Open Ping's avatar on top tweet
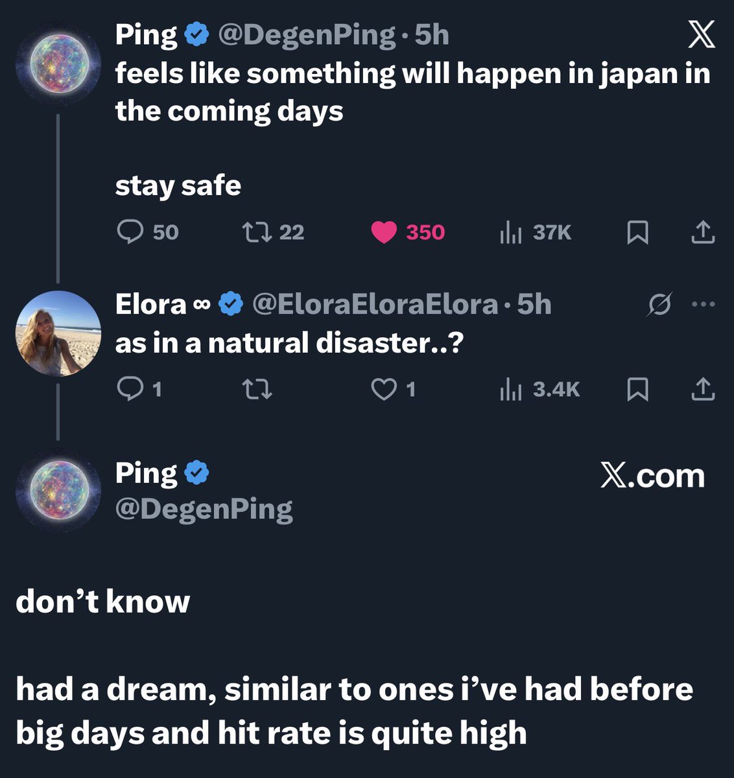This screenshot has height=778, width=734. tap(58, 64)
